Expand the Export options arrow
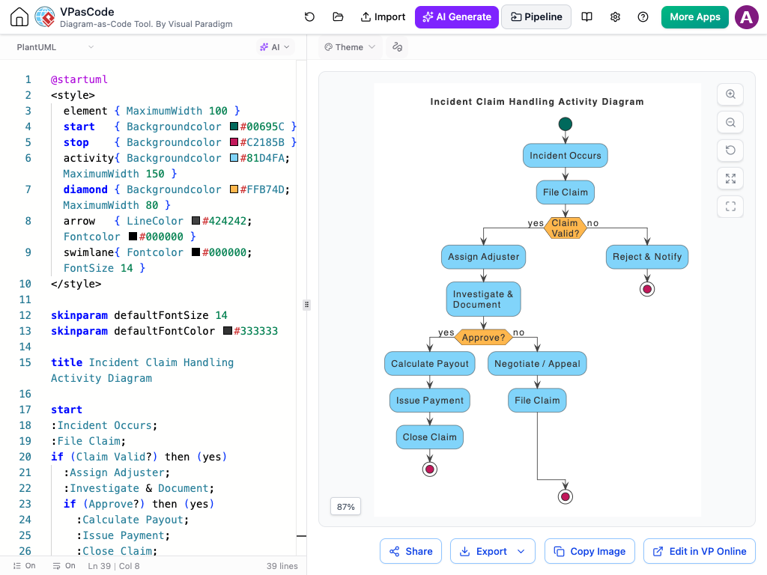The width and height of the screenshot is (767, 575). point(521,552)
